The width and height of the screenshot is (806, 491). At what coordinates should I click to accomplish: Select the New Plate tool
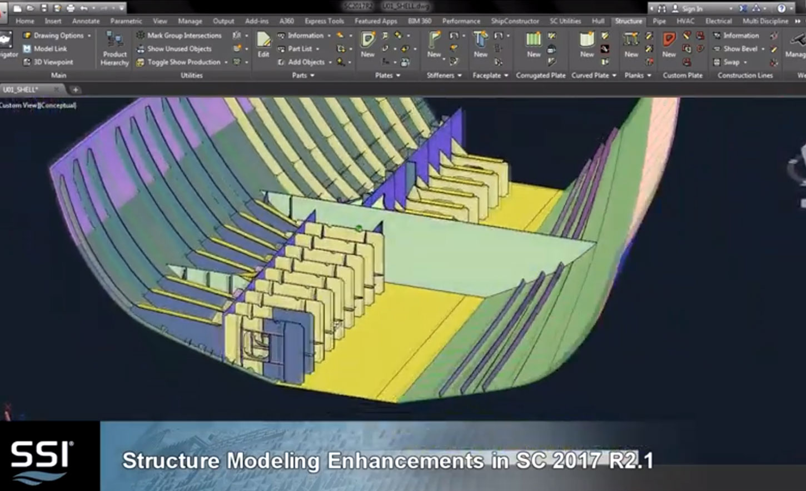(367, 44)
